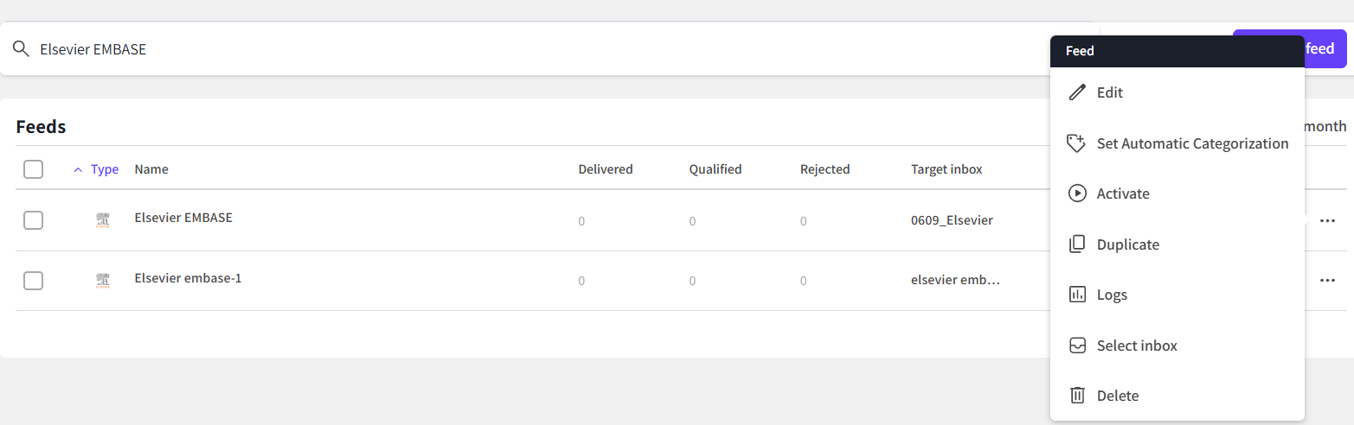The image size is (1354, 425).
Task: Check the Elsevier embase-1 row checkbox
Action: pos(33,281)
